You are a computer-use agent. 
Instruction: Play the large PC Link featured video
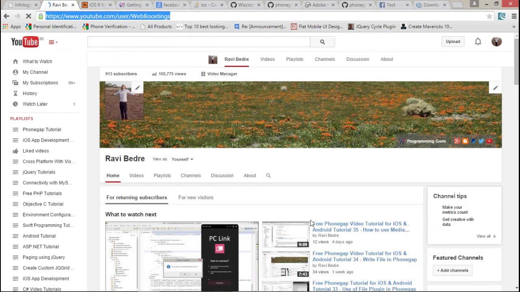tap(182, 256)
